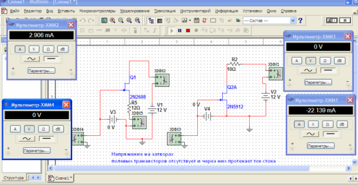
Task: Pause the simulation with the blue pause icon
Action: tap(180, 30)
